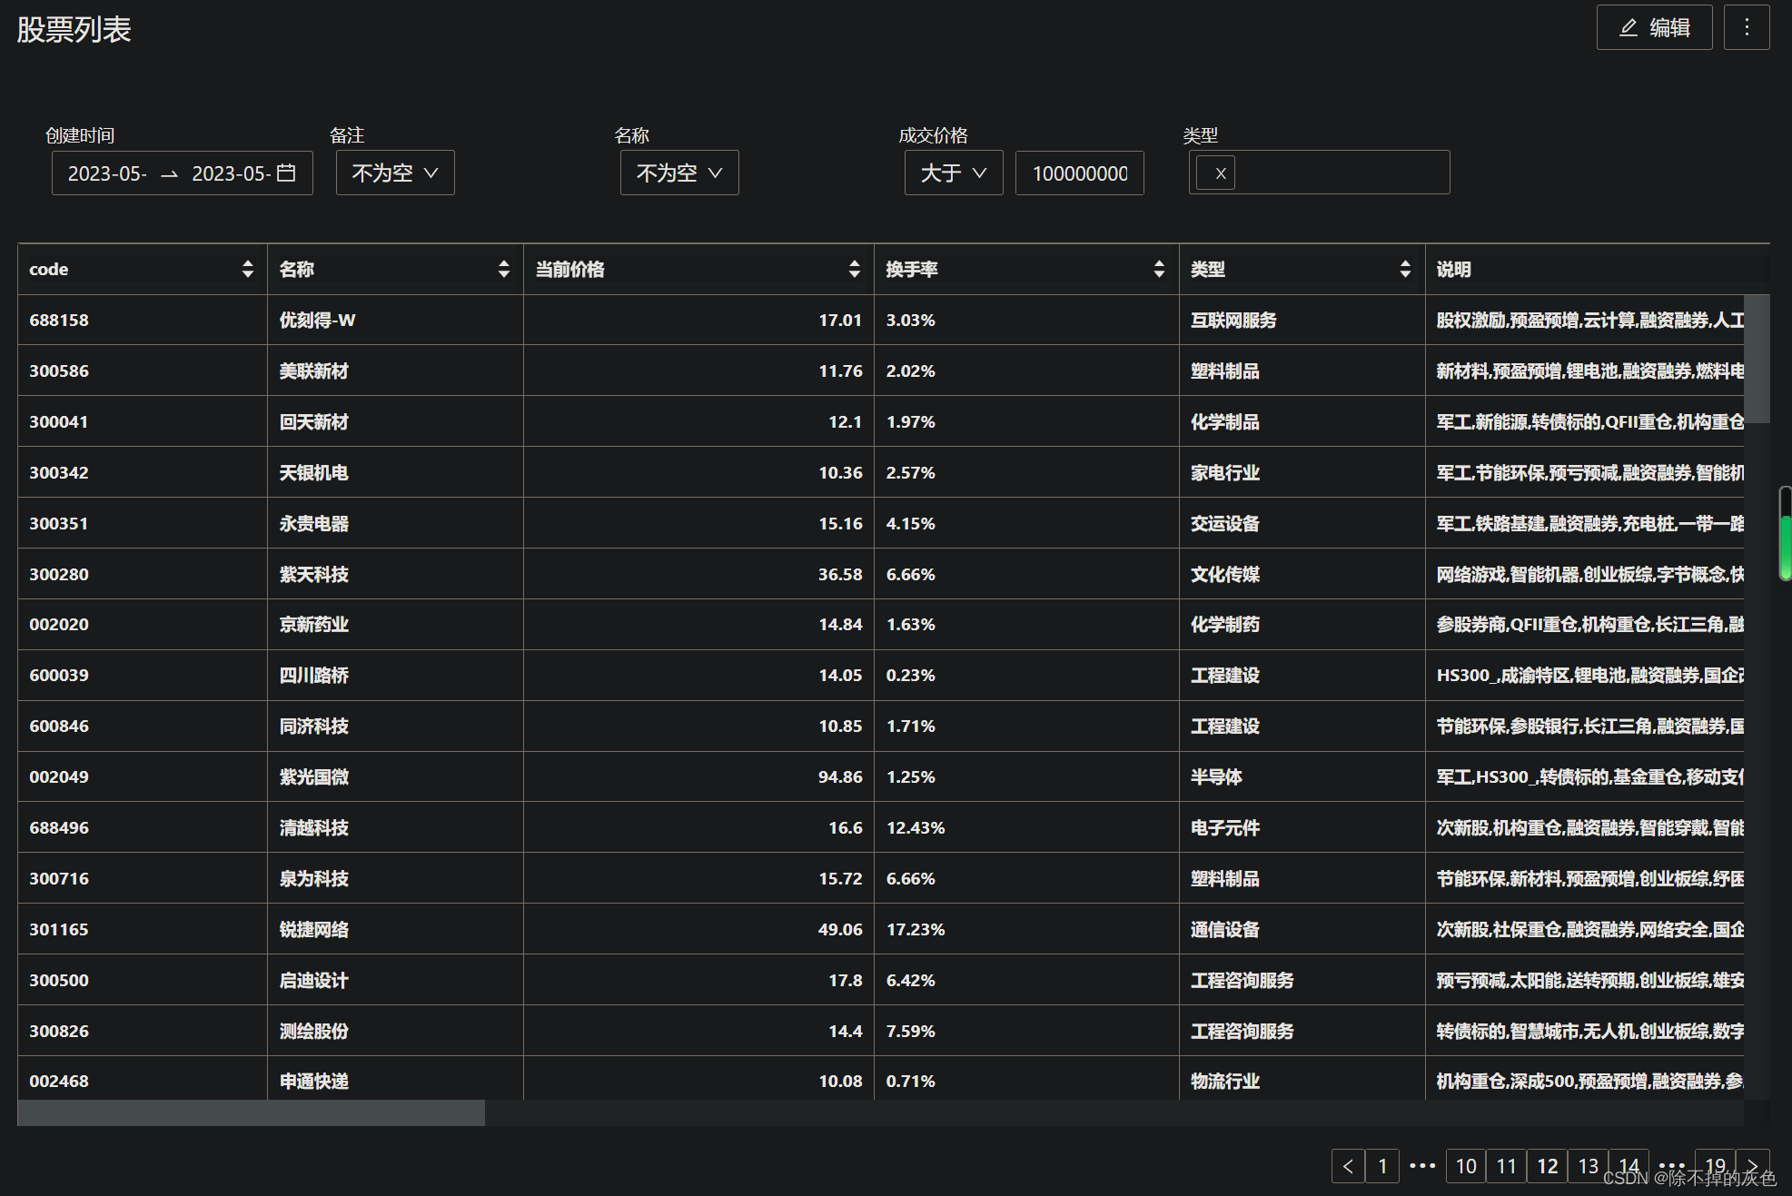Click sort arrows for 类型 column
This screenshot has width=1792, height=1196.
tap(1404, 269)
